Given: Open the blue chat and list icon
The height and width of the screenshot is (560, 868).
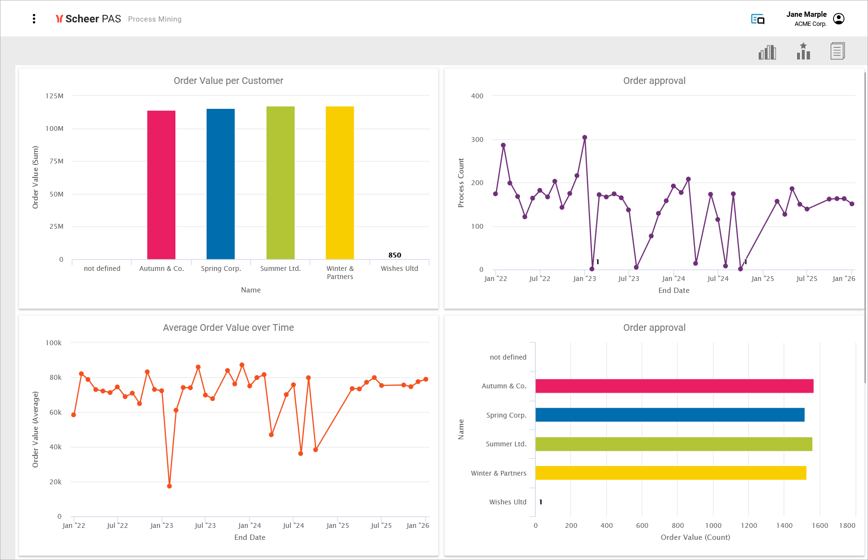Looking at the screenshot, I should (757, 19).
